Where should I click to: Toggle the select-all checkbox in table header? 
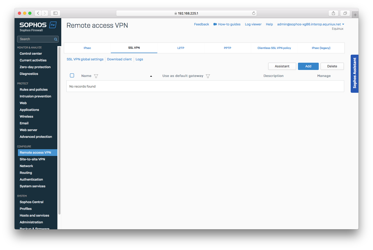point(72,75)
